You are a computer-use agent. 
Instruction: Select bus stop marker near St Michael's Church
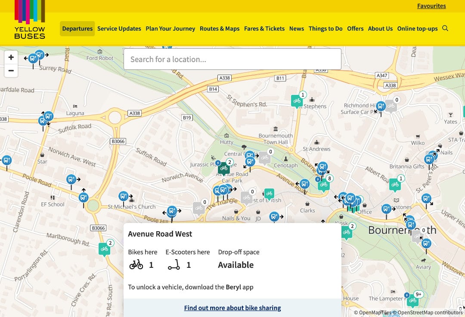[x=124, y=196]
